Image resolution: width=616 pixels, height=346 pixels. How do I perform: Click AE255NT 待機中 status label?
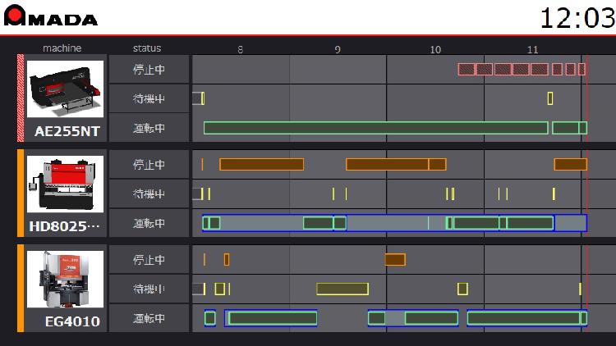149,98
